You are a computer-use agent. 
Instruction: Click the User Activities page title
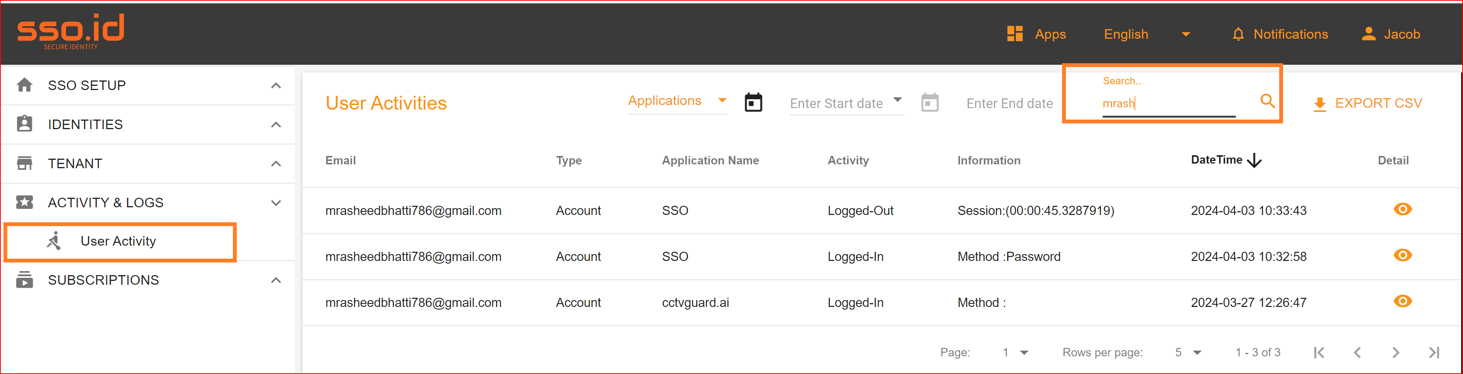[386, 103]
